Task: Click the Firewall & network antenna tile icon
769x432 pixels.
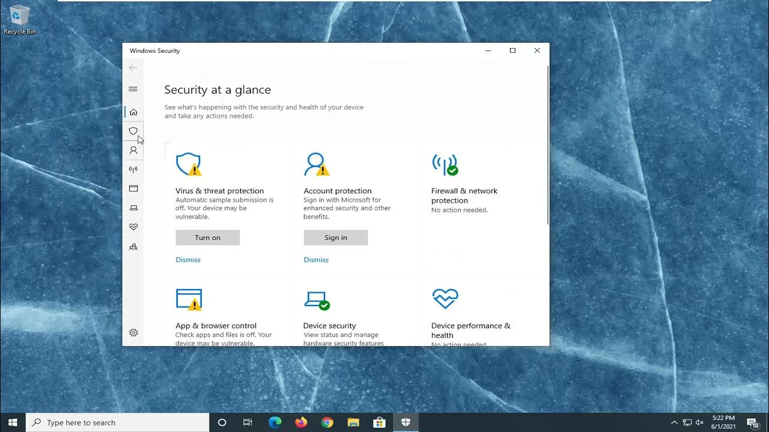Action: pos(445,164)
